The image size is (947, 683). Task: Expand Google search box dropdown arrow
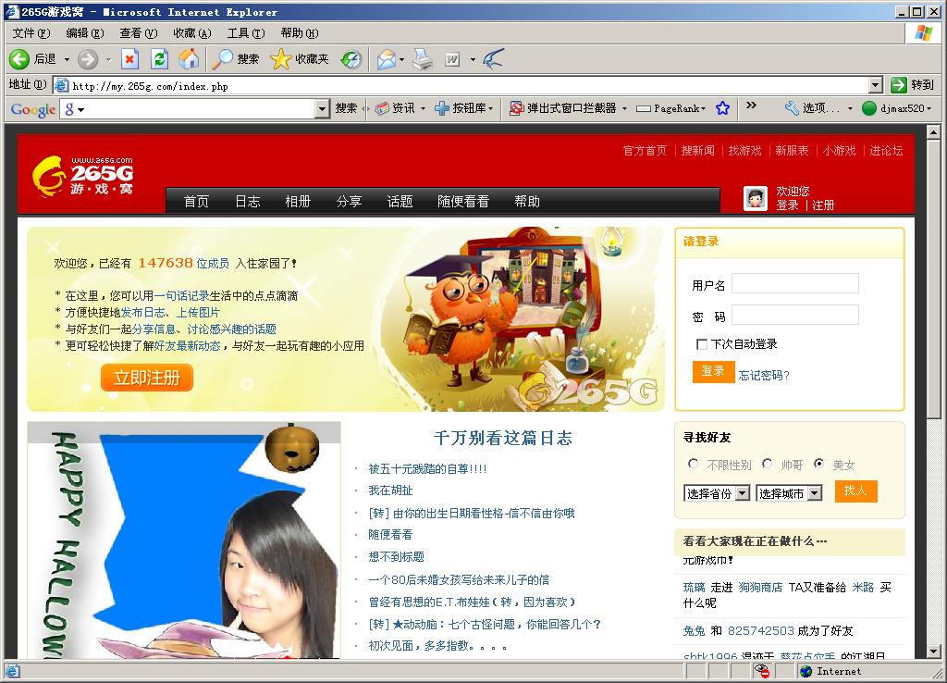(323, 109)
